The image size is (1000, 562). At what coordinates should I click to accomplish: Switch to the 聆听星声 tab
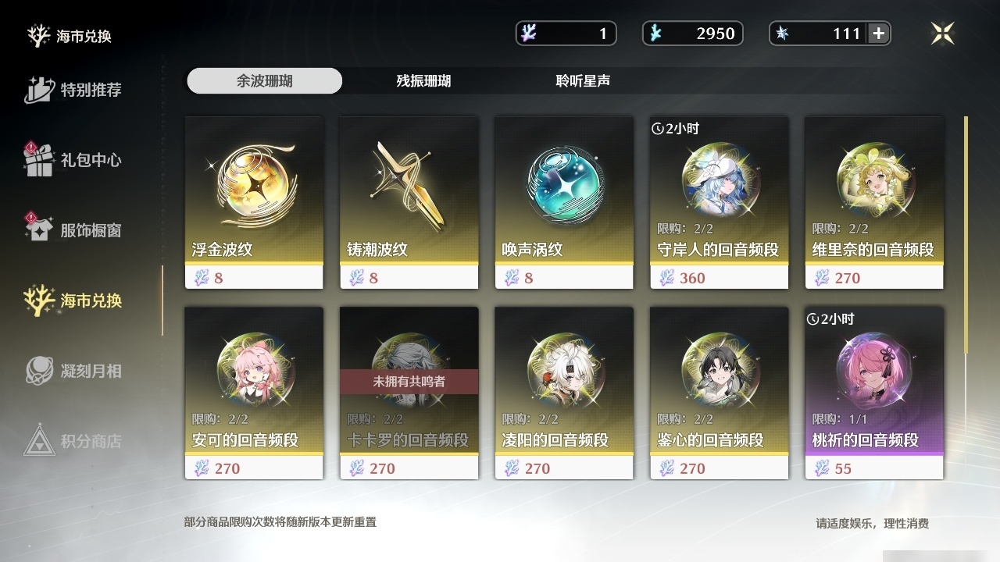point(583,80)
